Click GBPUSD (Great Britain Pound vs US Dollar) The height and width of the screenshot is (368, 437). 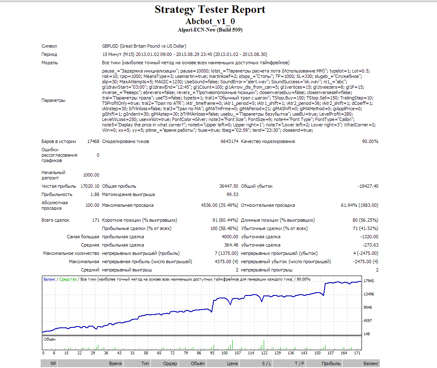(x=144, y=46)
